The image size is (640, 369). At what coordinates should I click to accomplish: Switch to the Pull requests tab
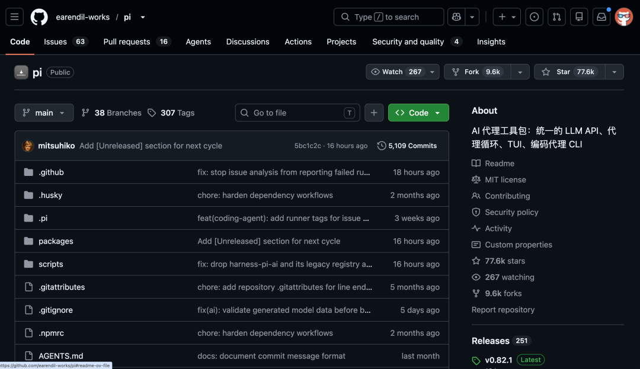point(137,41)
